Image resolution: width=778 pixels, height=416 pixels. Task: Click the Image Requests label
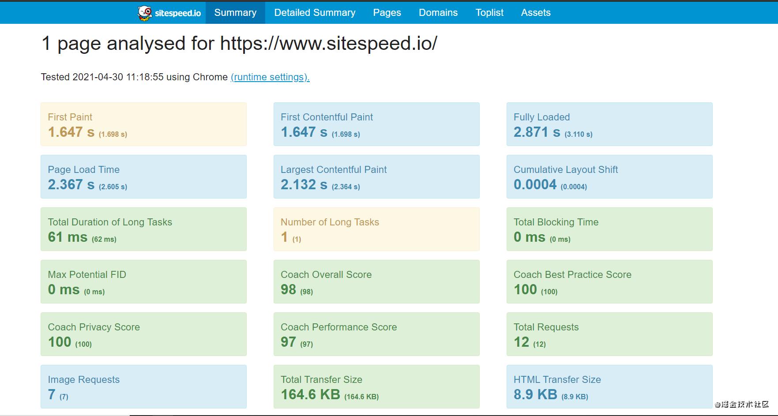tap(83, 380)
